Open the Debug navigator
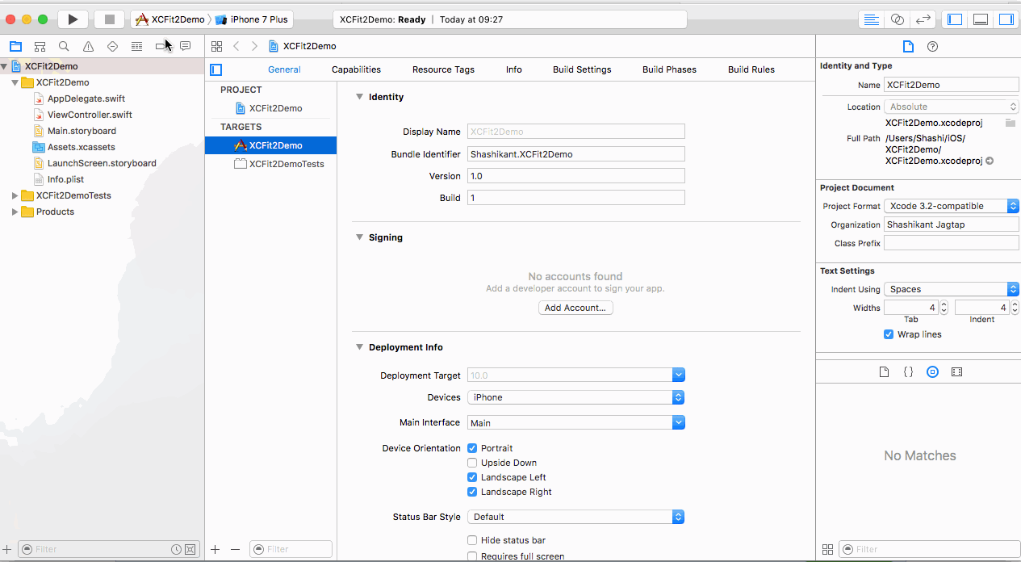Viewport: 1021px width, 562px height. [136, 46]
